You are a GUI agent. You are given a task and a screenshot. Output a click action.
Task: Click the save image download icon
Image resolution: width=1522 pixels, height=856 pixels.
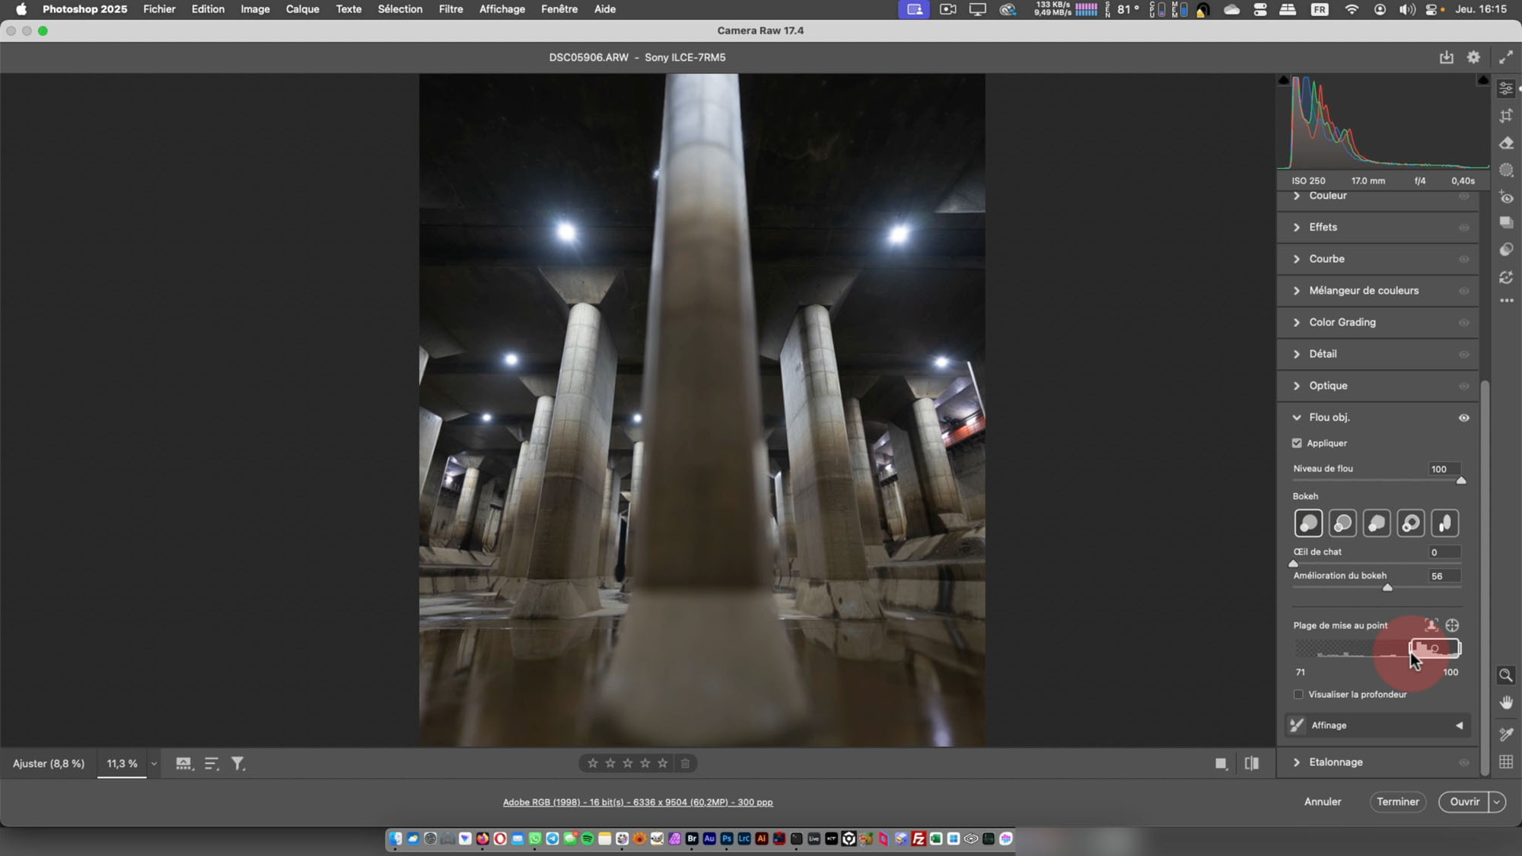point(1446,57)
